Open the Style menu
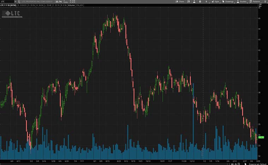 tap(215, 1)
